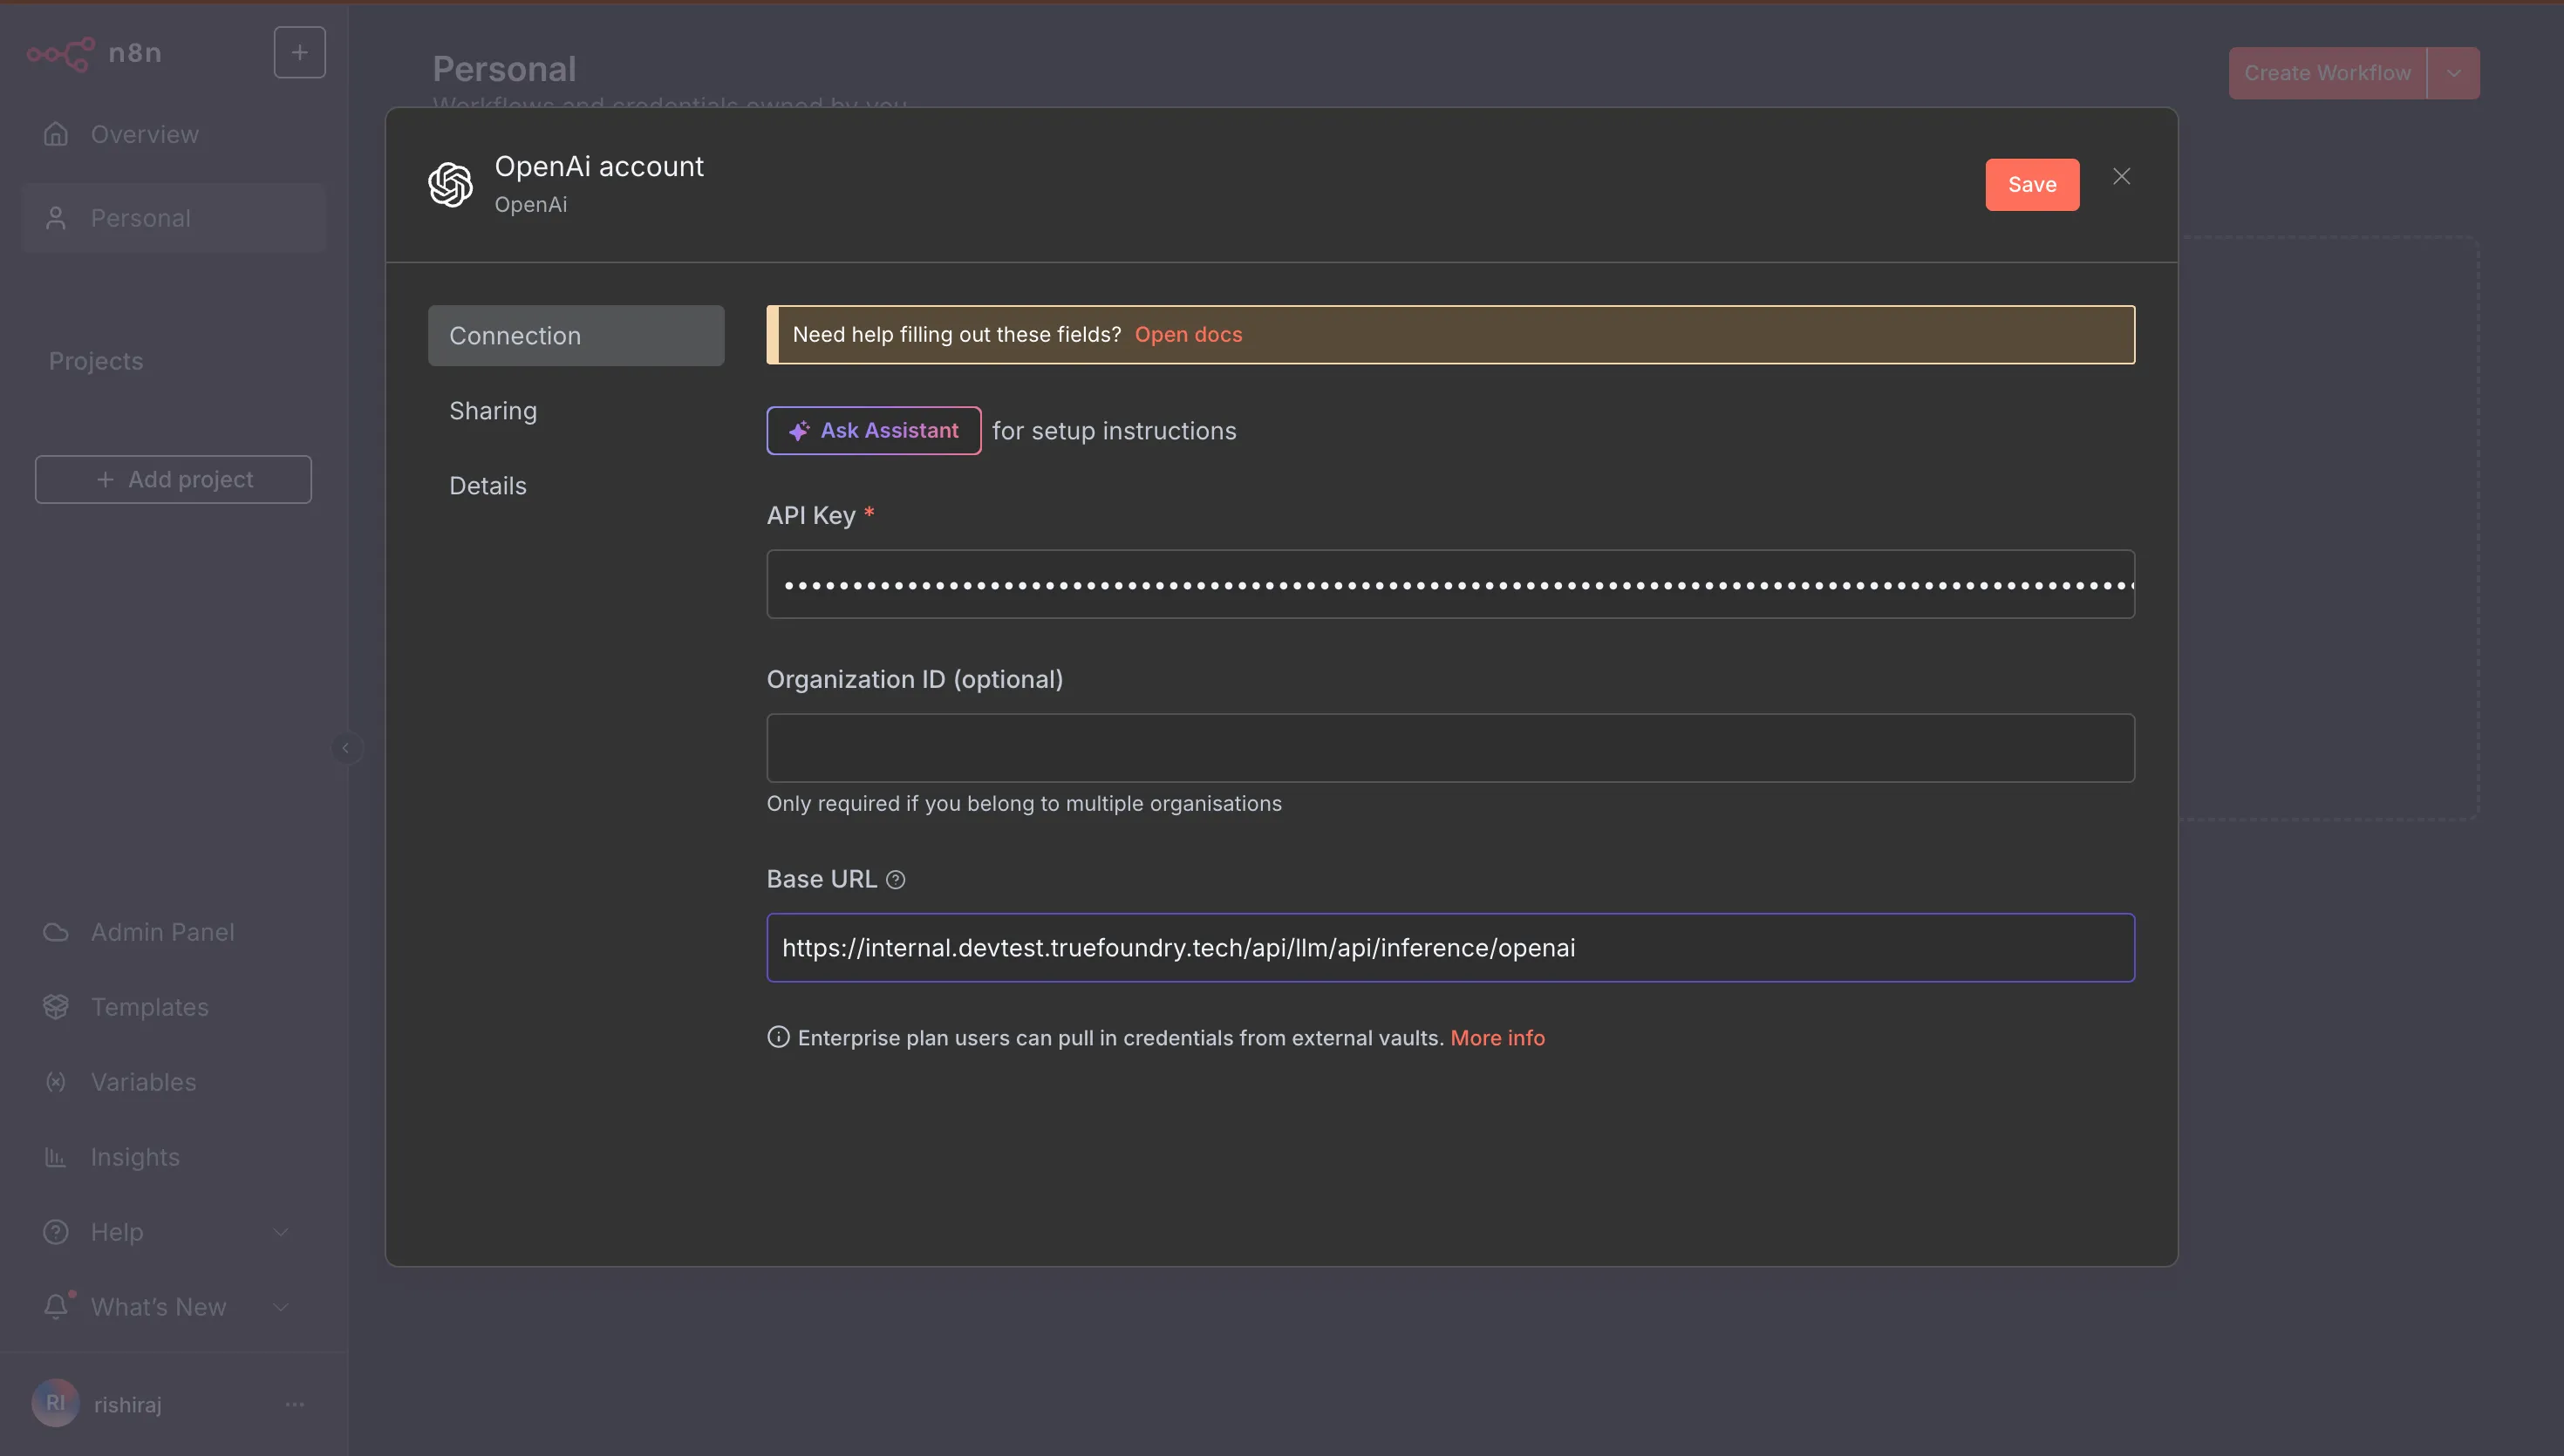Screen dimensions: 2564x1456
Task: Switch to the Sharing tab
Action: (x=493, y=411)
